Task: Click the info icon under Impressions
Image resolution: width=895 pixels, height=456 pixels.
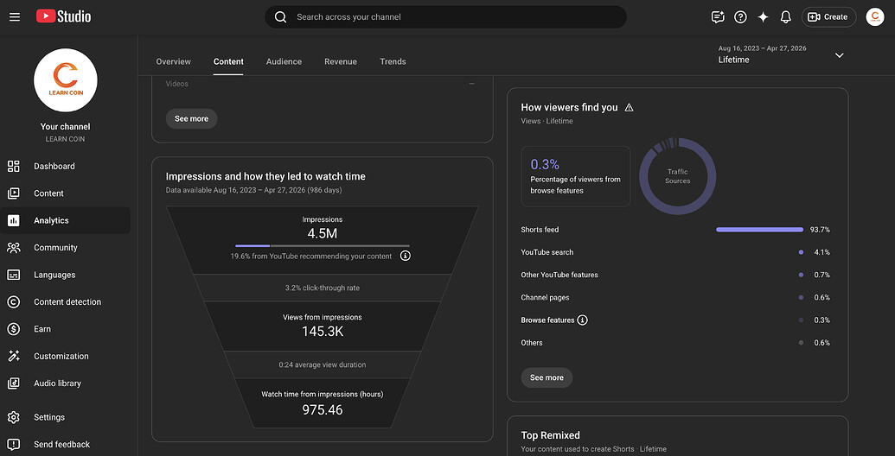Action: click(x=406, y=256)
